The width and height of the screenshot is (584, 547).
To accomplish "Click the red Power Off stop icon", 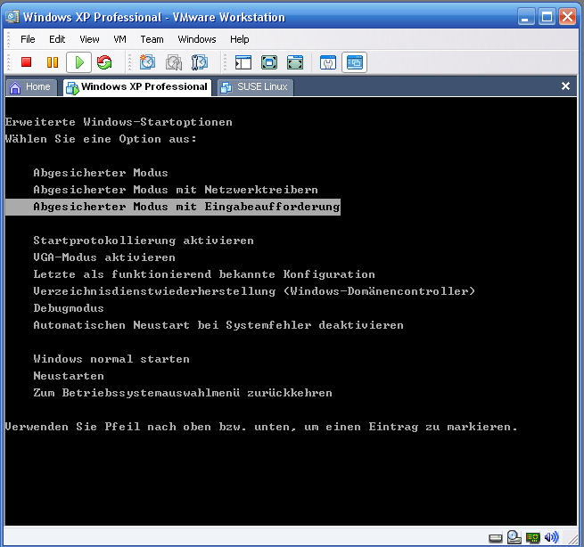I will (26, 62).
